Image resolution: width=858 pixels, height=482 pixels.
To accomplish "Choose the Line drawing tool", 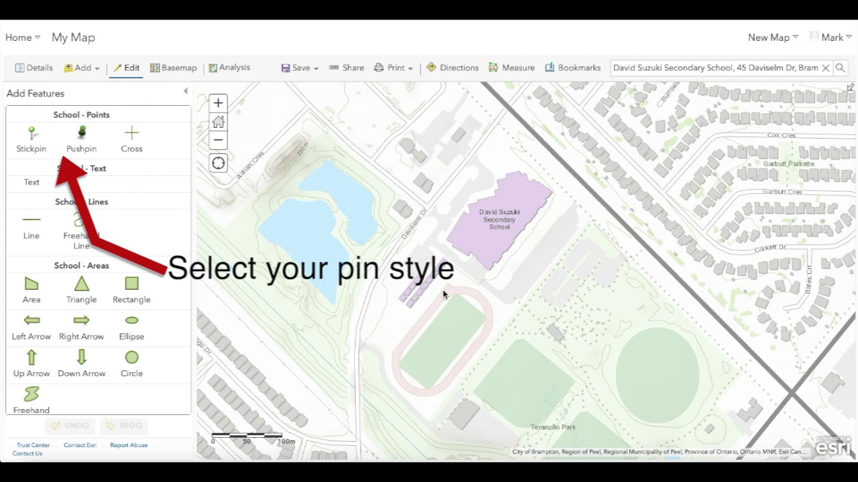I will 32,226.
